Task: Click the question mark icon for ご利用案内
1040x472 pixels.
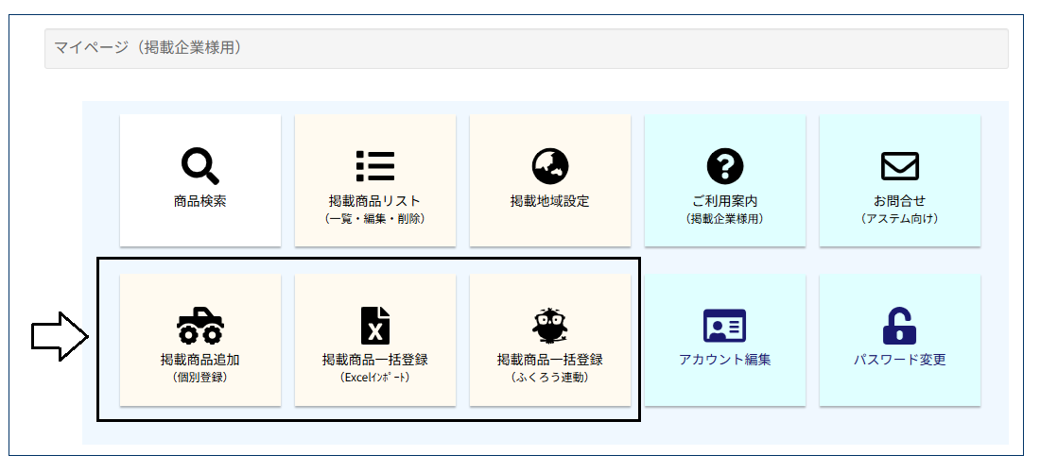Action: click(x=725, y=166)
